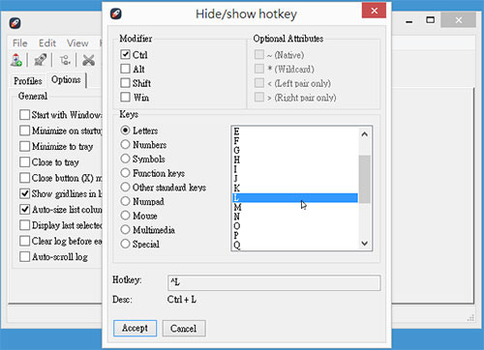Click the keys list scrollbar thumb
The image size is (484, 350).
(365, 179)
